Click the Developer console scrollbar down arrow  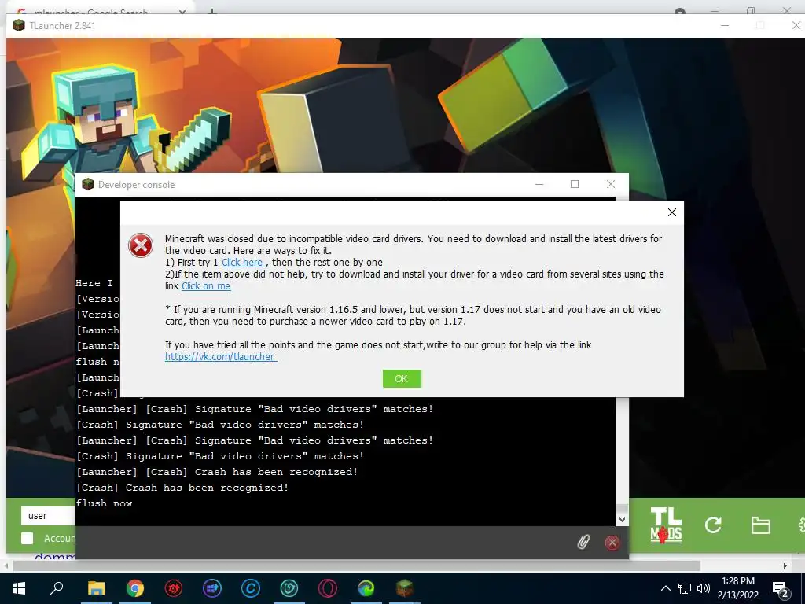[622, 519]
